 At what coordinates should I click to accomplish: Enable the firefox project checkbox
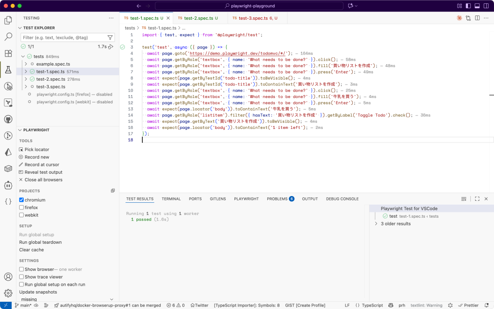pos(21,208)
